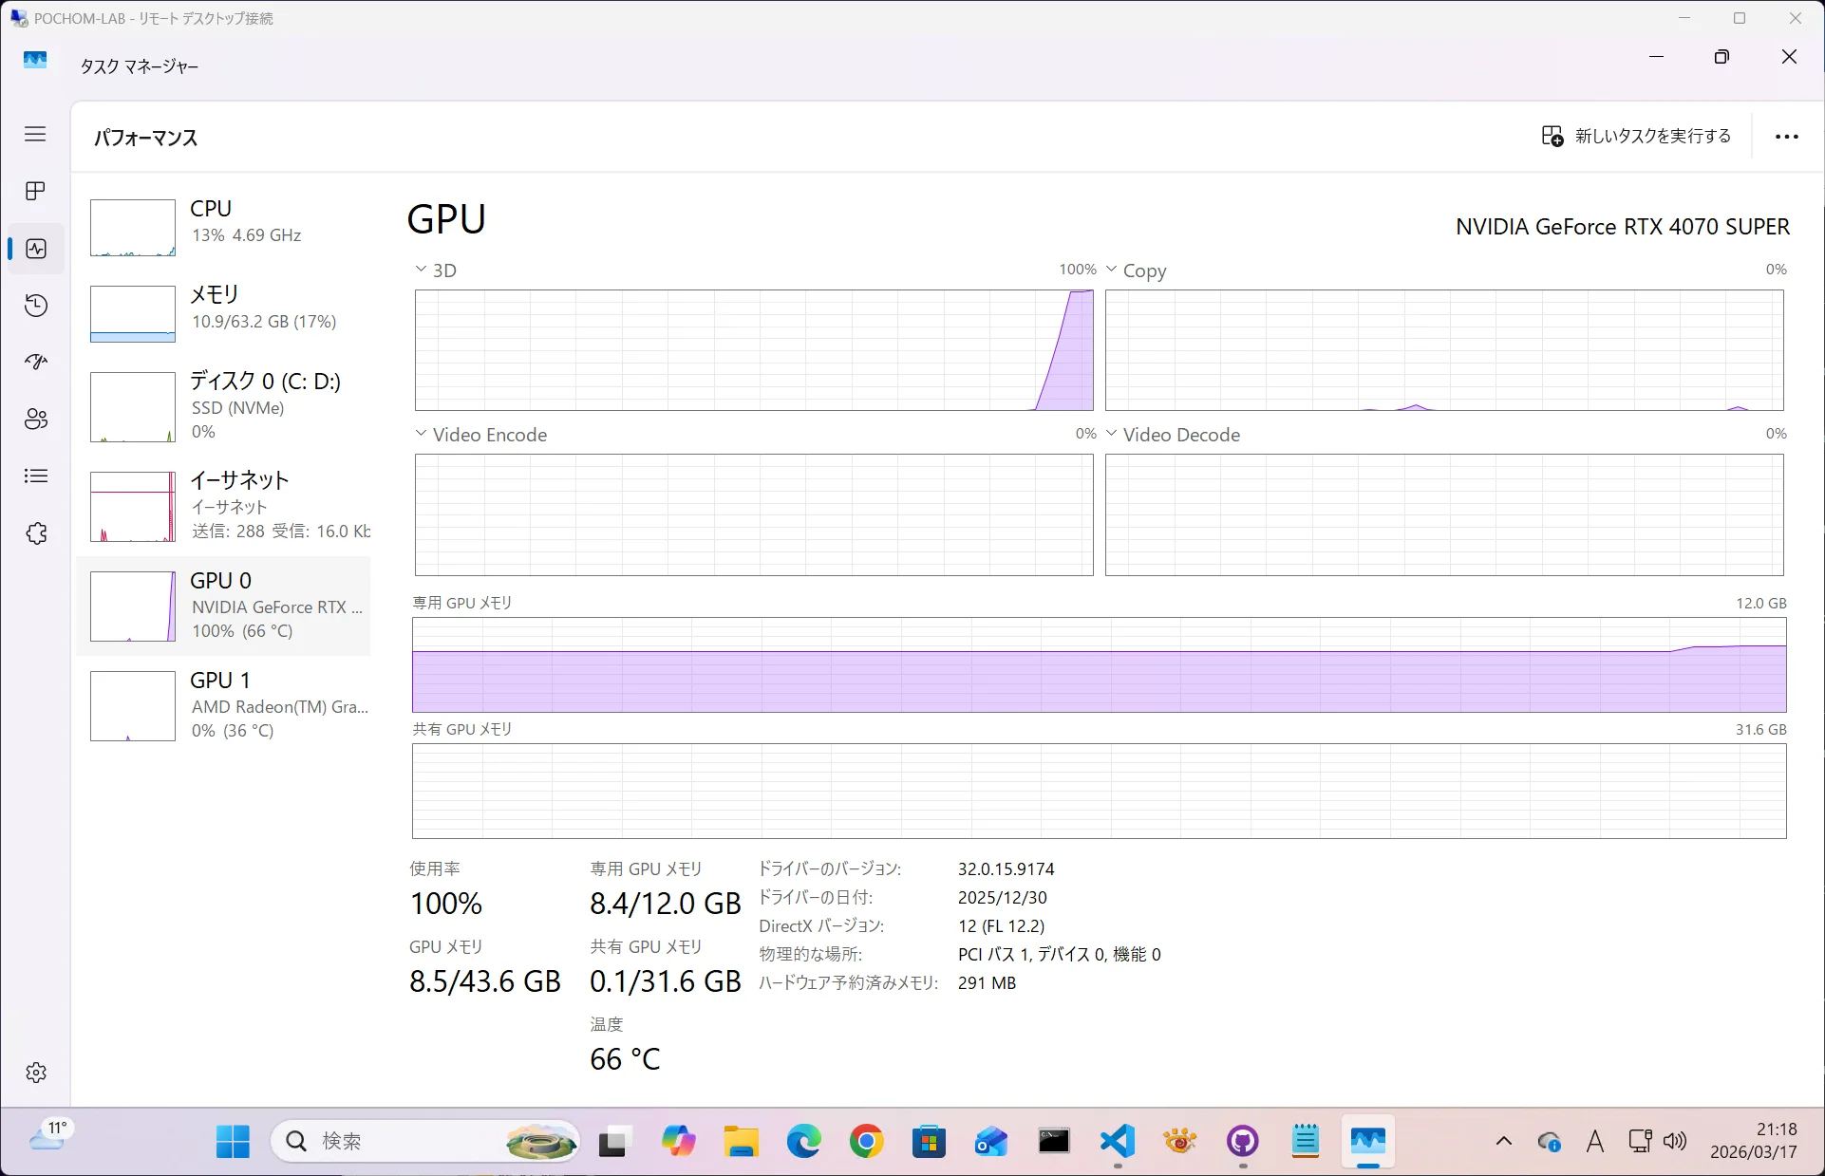The width and height of the screenshot is (1825, 1176).
Task: Open the Startup apps page
Action: tap(35, 362)
